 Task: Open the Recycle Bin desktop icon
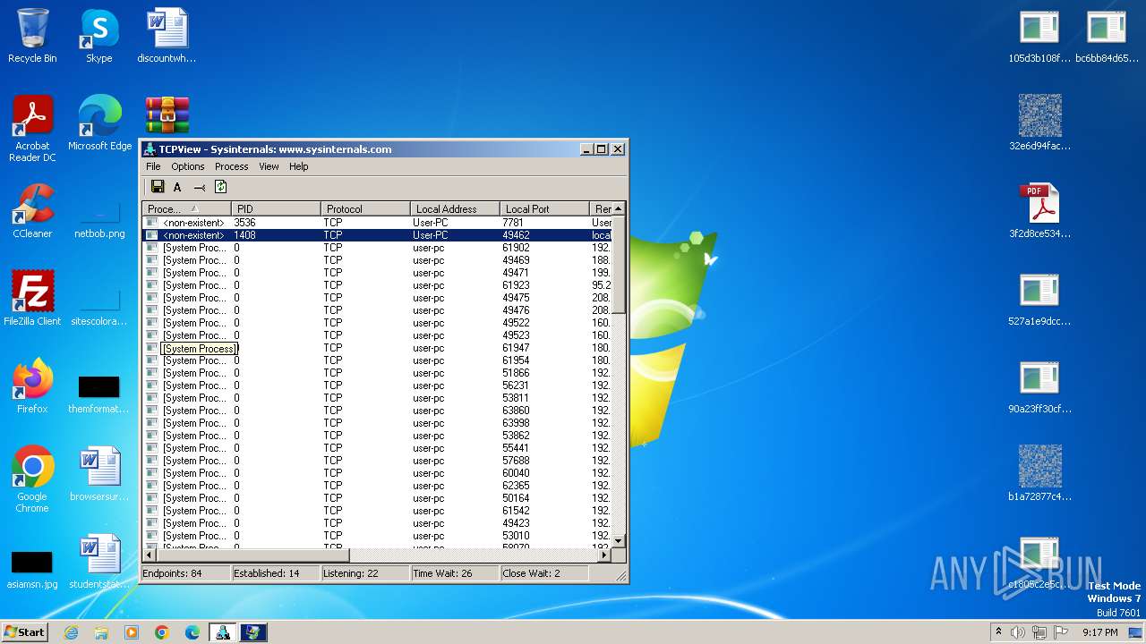click(32, 36)
